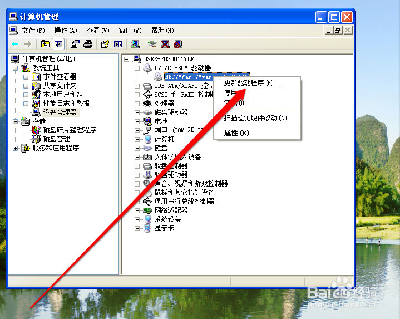Image resolution: width=400 pixels, height=319 pixels.
Task: Select 设备管理器 in the left tree
Action: [60, 112]
